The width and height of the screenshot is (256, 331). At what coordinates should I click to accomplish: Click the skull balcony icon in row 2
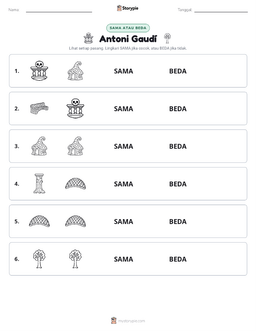[x=75, y=108]
